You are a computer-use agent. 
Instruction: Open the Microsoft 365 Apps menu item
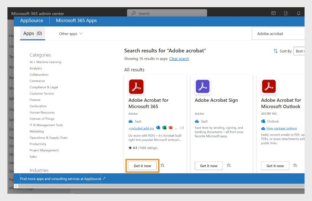point(76,21)
